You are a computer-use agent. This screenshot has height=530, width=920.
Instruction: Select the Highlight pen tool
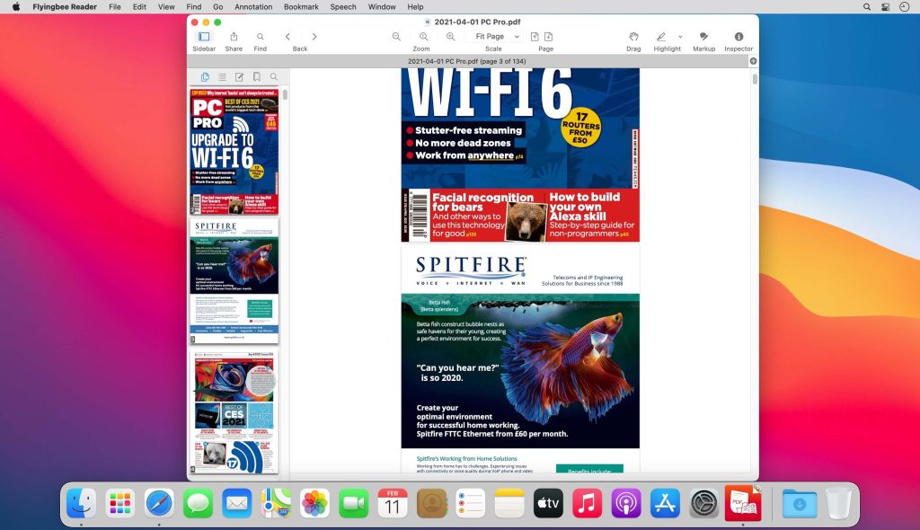[661, 36]
